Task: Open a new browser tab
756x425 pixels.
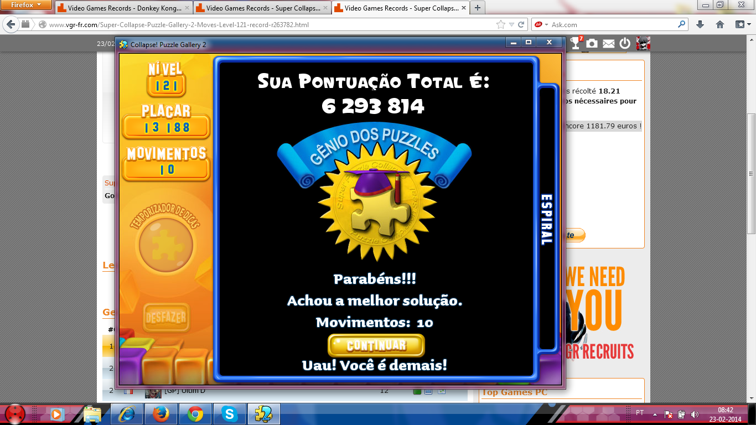Action: coord(477,8)
